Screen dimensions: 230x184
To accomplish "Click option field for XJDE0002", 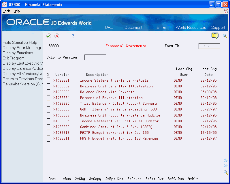I will 48,86.
